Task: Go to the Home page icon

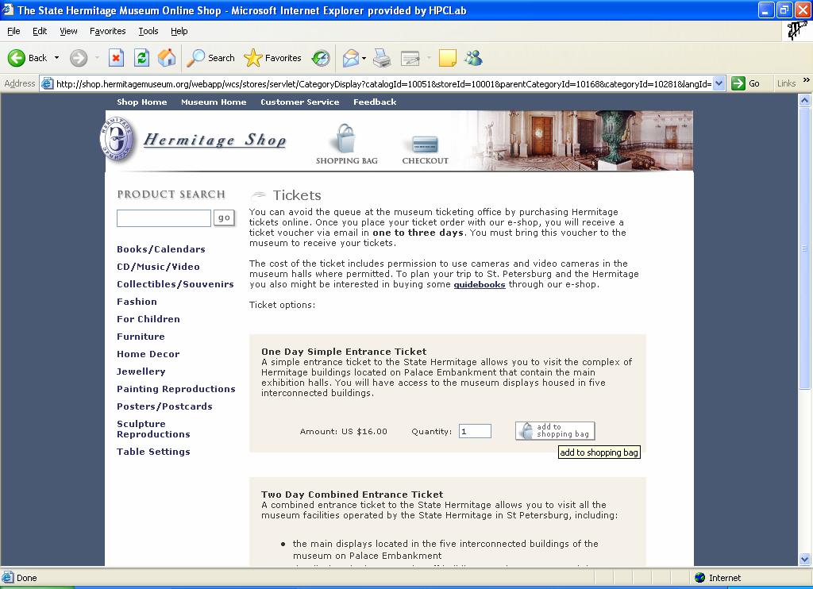Action: click(167, 58)
